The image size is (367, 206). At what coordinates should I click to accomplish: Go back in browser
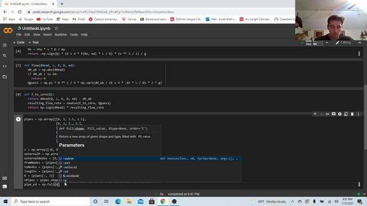[5, 12]
